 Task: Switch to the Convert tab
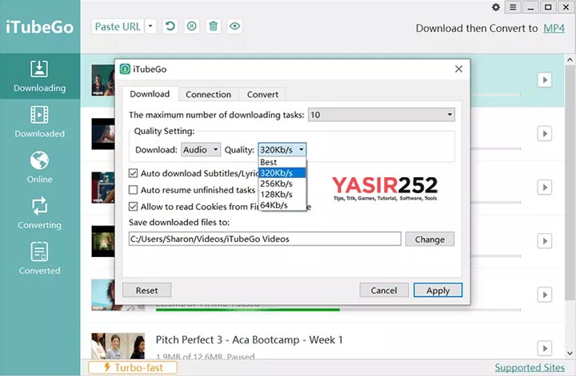click(x=262, y=94)
